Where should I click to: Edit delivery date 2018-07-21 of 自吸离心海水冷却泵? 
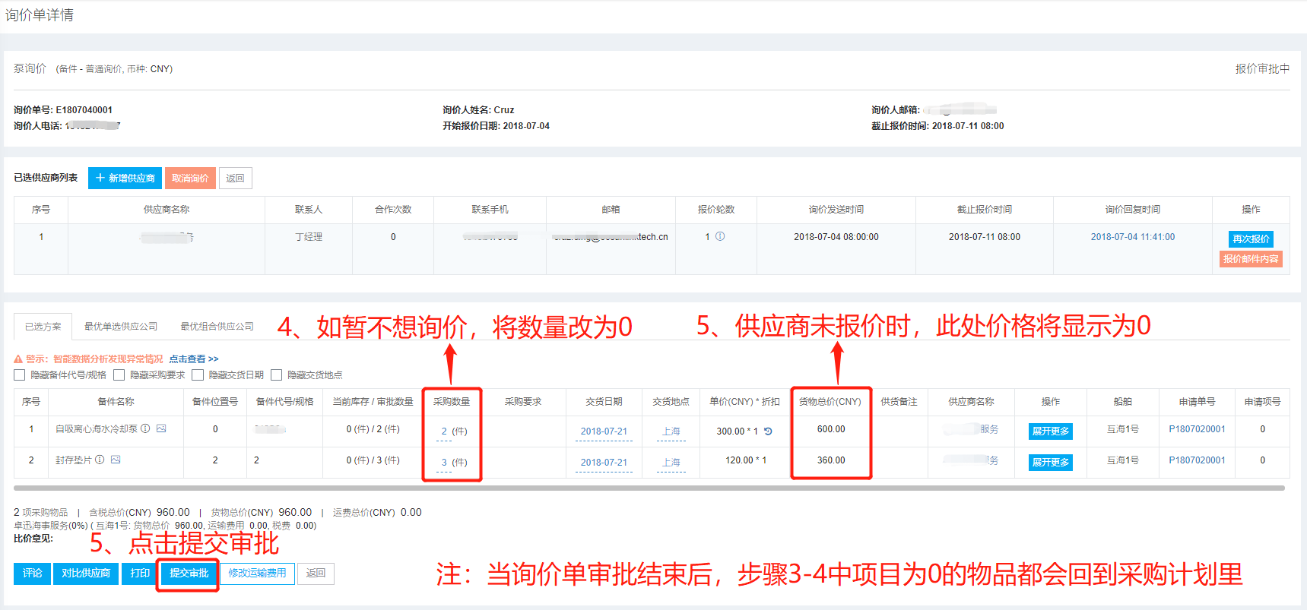604,431
